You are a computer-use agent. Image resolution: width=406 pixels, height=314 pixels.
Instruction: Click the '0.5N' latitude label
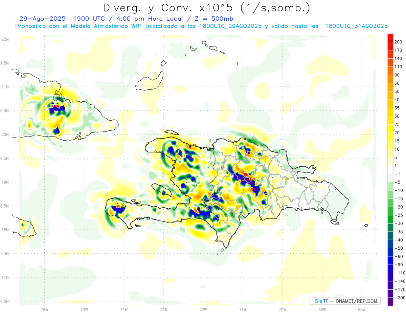(x=5, y=111)
